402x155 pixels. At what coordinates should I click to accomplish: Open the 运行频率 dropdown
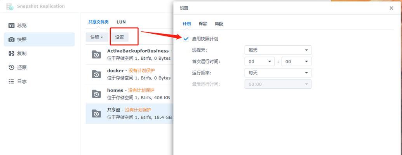278,73
